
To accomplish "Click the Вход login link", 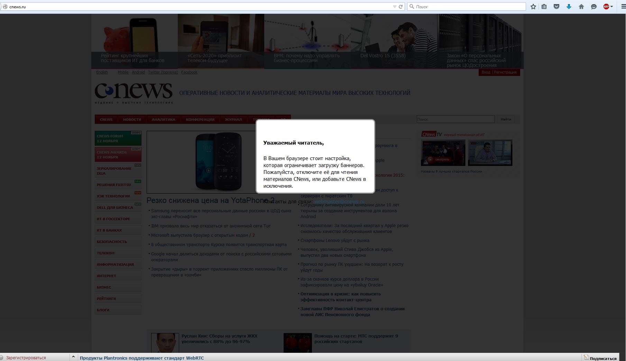I will point(486,72).
